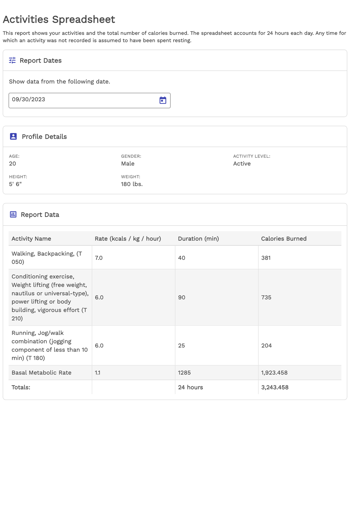The image size is (350, 530).
Task: Select the Walking, Backpacking activity row
Action: [x=47, y=258]
